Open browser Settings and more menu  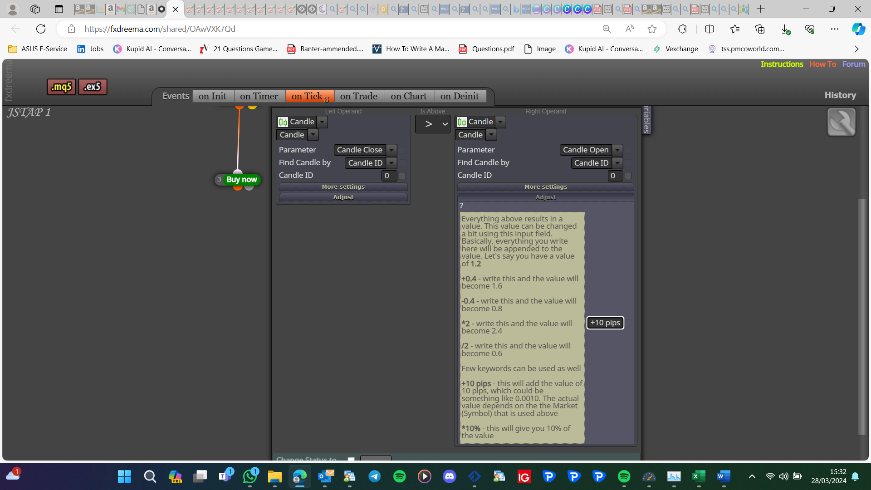(x=834, y=29)
